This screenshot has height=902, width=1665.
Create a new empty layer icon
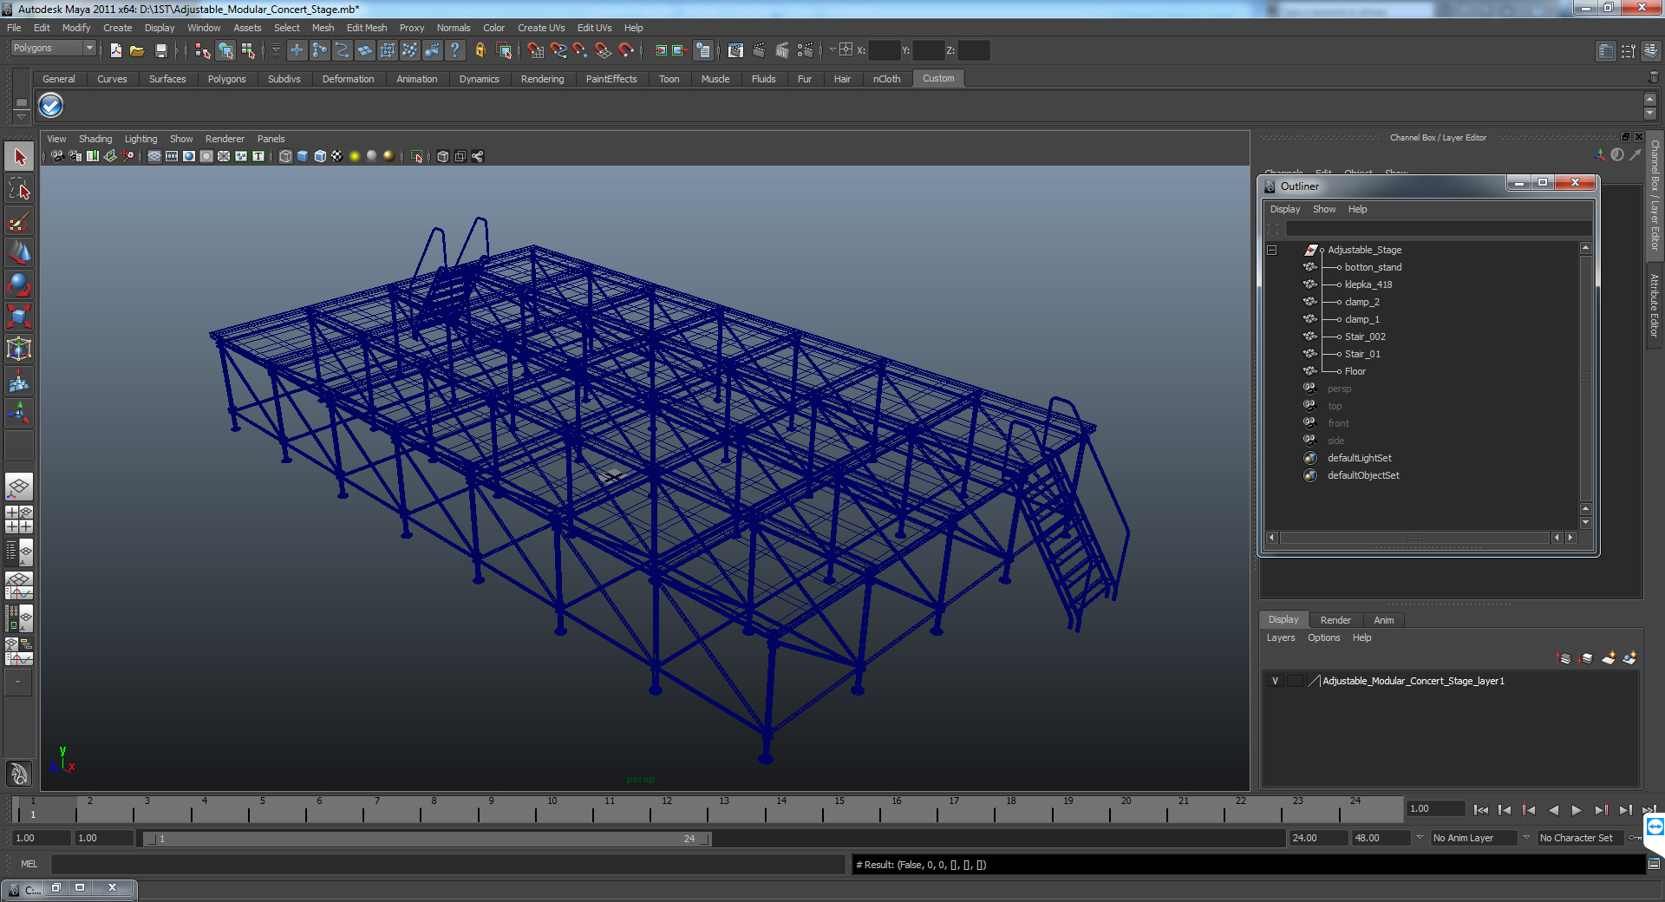(1609, 658)
